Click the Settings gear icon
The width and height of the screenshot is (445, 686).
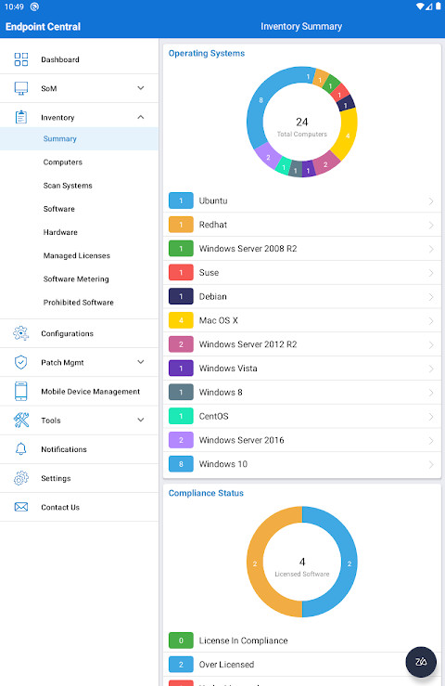coord(21,478)
